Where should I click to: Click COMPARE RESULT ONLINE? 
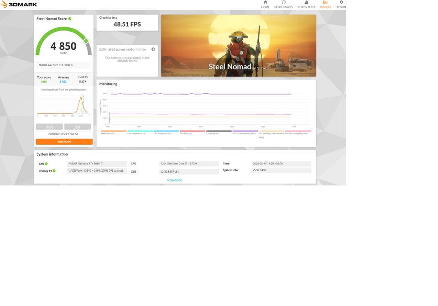pyautogui.click(x=63, y=134)
